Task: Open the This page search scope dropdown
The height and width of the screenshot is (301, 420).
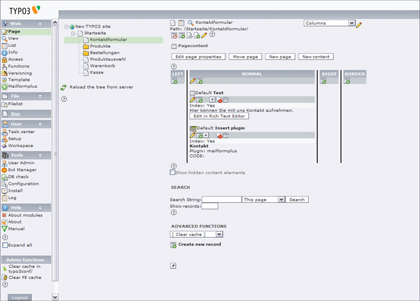Action: pyautogui.click(x=263, y=200)
